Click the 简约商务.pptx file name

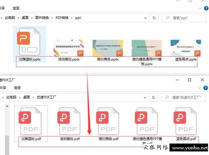coord(108,60)
